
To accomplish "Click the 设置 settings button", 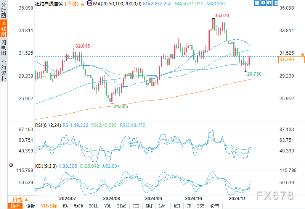I will click(x=215, y=206).
